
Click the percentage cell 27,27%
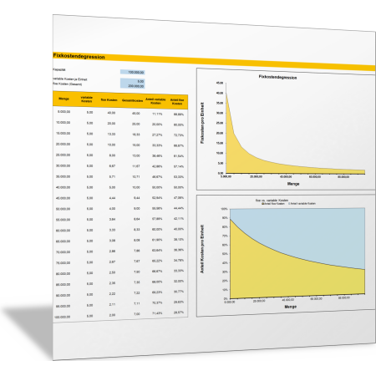click(x=157, y=135)
